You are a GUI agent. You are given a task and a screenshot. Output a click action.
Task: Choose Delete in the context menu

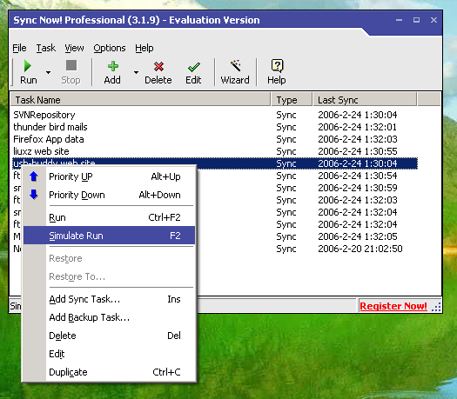(x=110, y=336)
